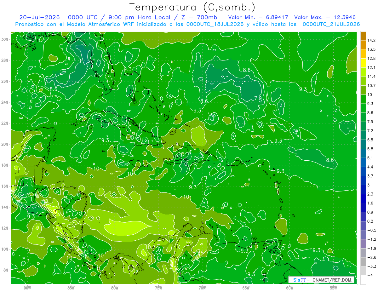This screenshot has height=292, width=378.
Task: Click the 6.5 label on the color scale
Action: [370, 140]
